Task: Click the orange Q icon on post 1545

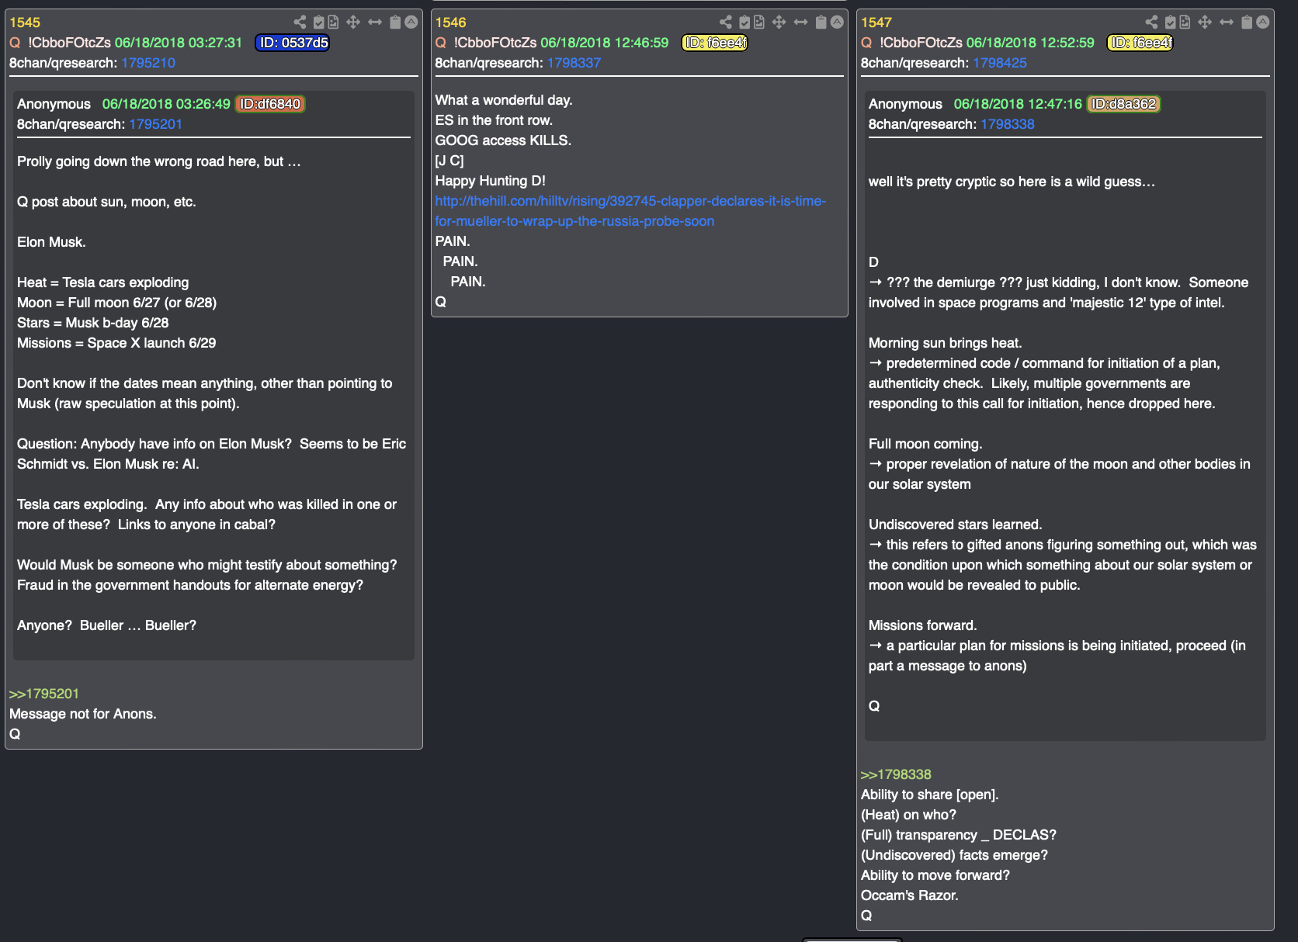Action: pos(15,43)
